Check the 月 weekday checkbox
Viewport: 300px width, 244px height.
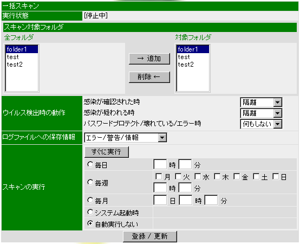click(159, 176)
